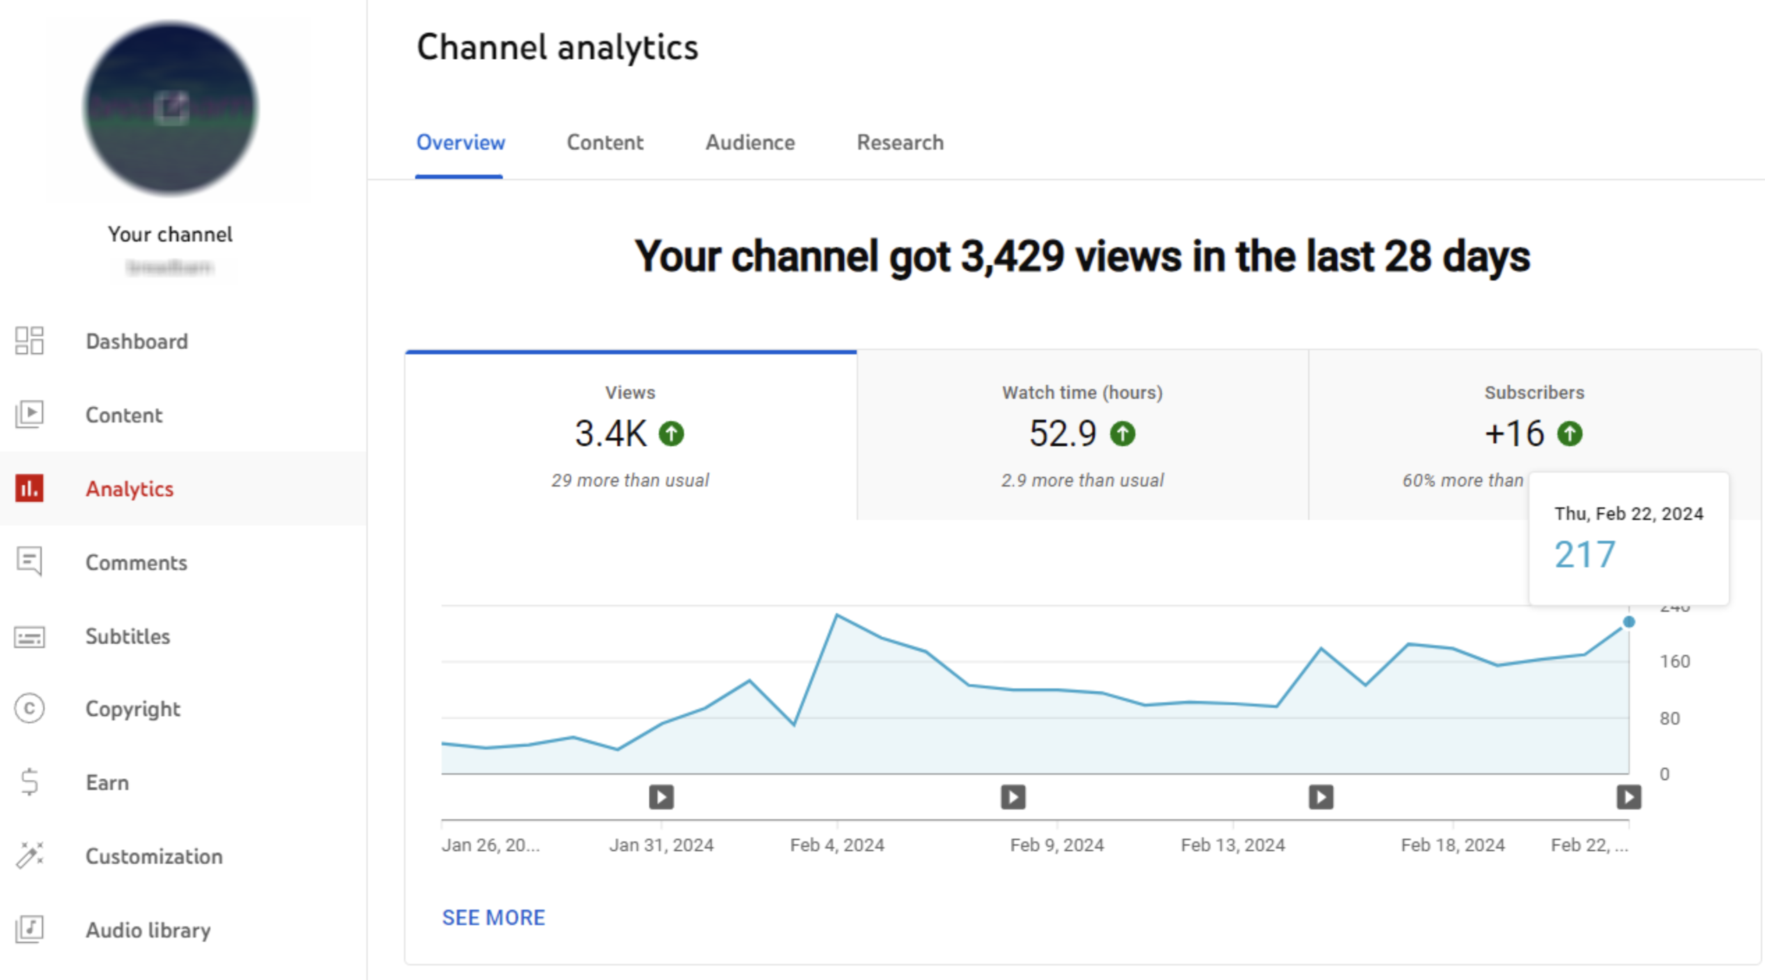This screenshot has height=980, width=1765.
Task: Return to the Overview tab
Action: click(x=460, y=142)
